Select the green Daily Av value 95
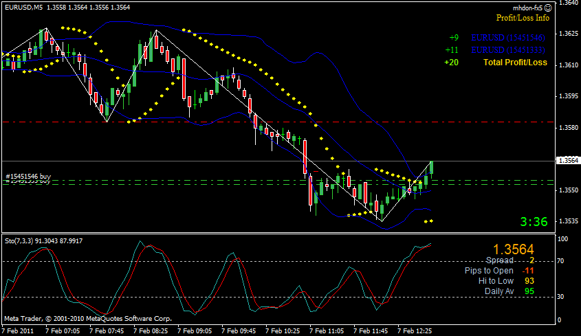Screen dimensions: 581x336 point(529,291)
